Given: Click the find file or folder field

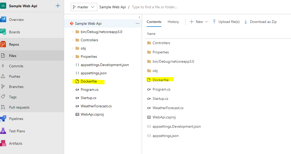Looking at the screenshot, I should pyautogui.click(x=154, y=7).
